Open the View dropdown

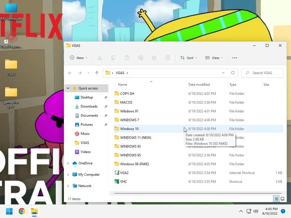pos(214,58)
